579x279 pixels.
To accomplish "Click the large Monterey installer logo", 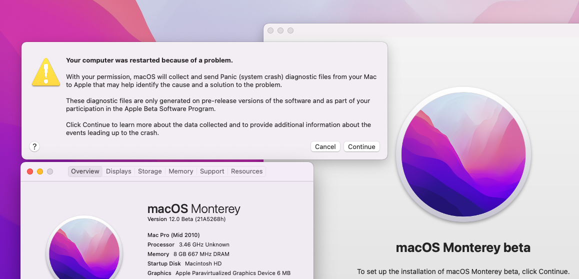I will click(x=463, y=154).
